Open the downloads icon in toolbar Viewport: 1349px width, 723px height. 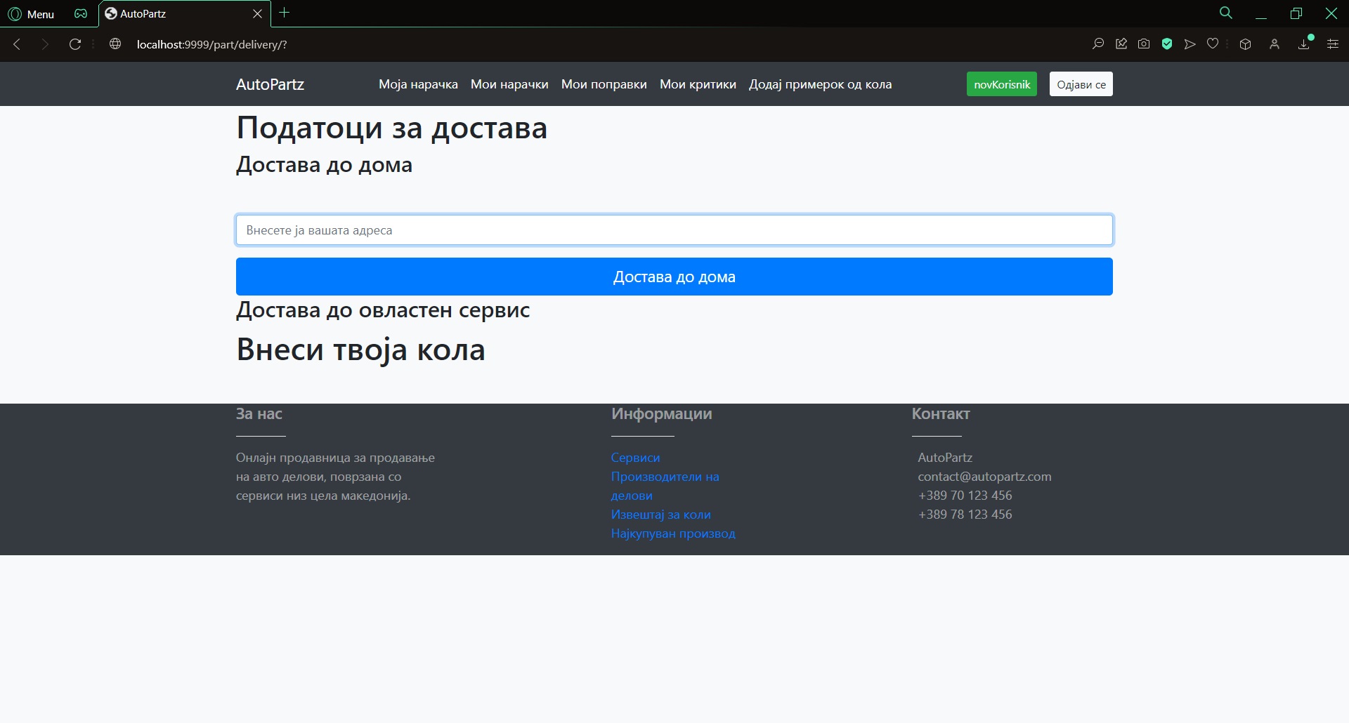tap(1304, 44)
